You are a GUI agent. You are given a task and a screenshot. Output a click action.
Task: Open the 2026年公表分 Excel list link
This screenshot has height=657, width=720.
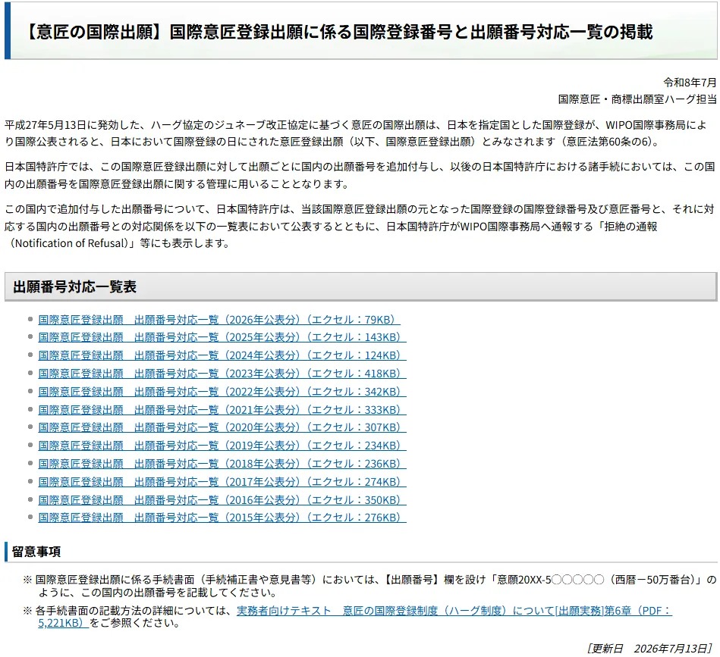click(x=219, y=320)
